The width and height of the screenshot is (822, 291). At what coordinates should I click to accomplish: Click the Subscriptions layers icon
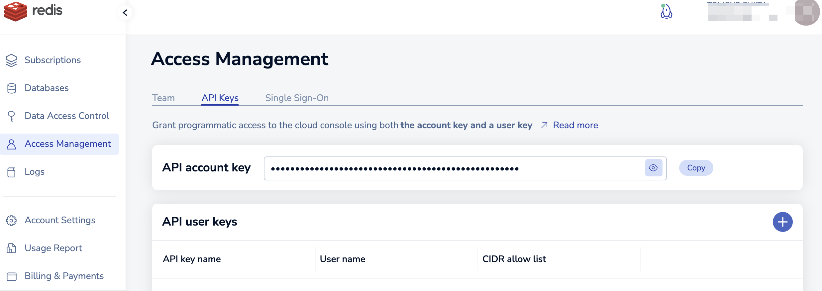click(x=11, y=60)
